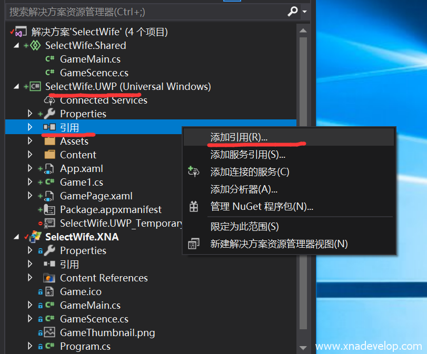Collapse the SelectWife.Shared project node
The width and height of the screenshot is (427, 354).
click(16, 46)
